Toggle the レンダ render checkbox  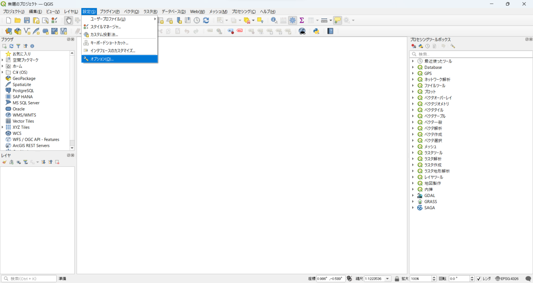point(479,279)
